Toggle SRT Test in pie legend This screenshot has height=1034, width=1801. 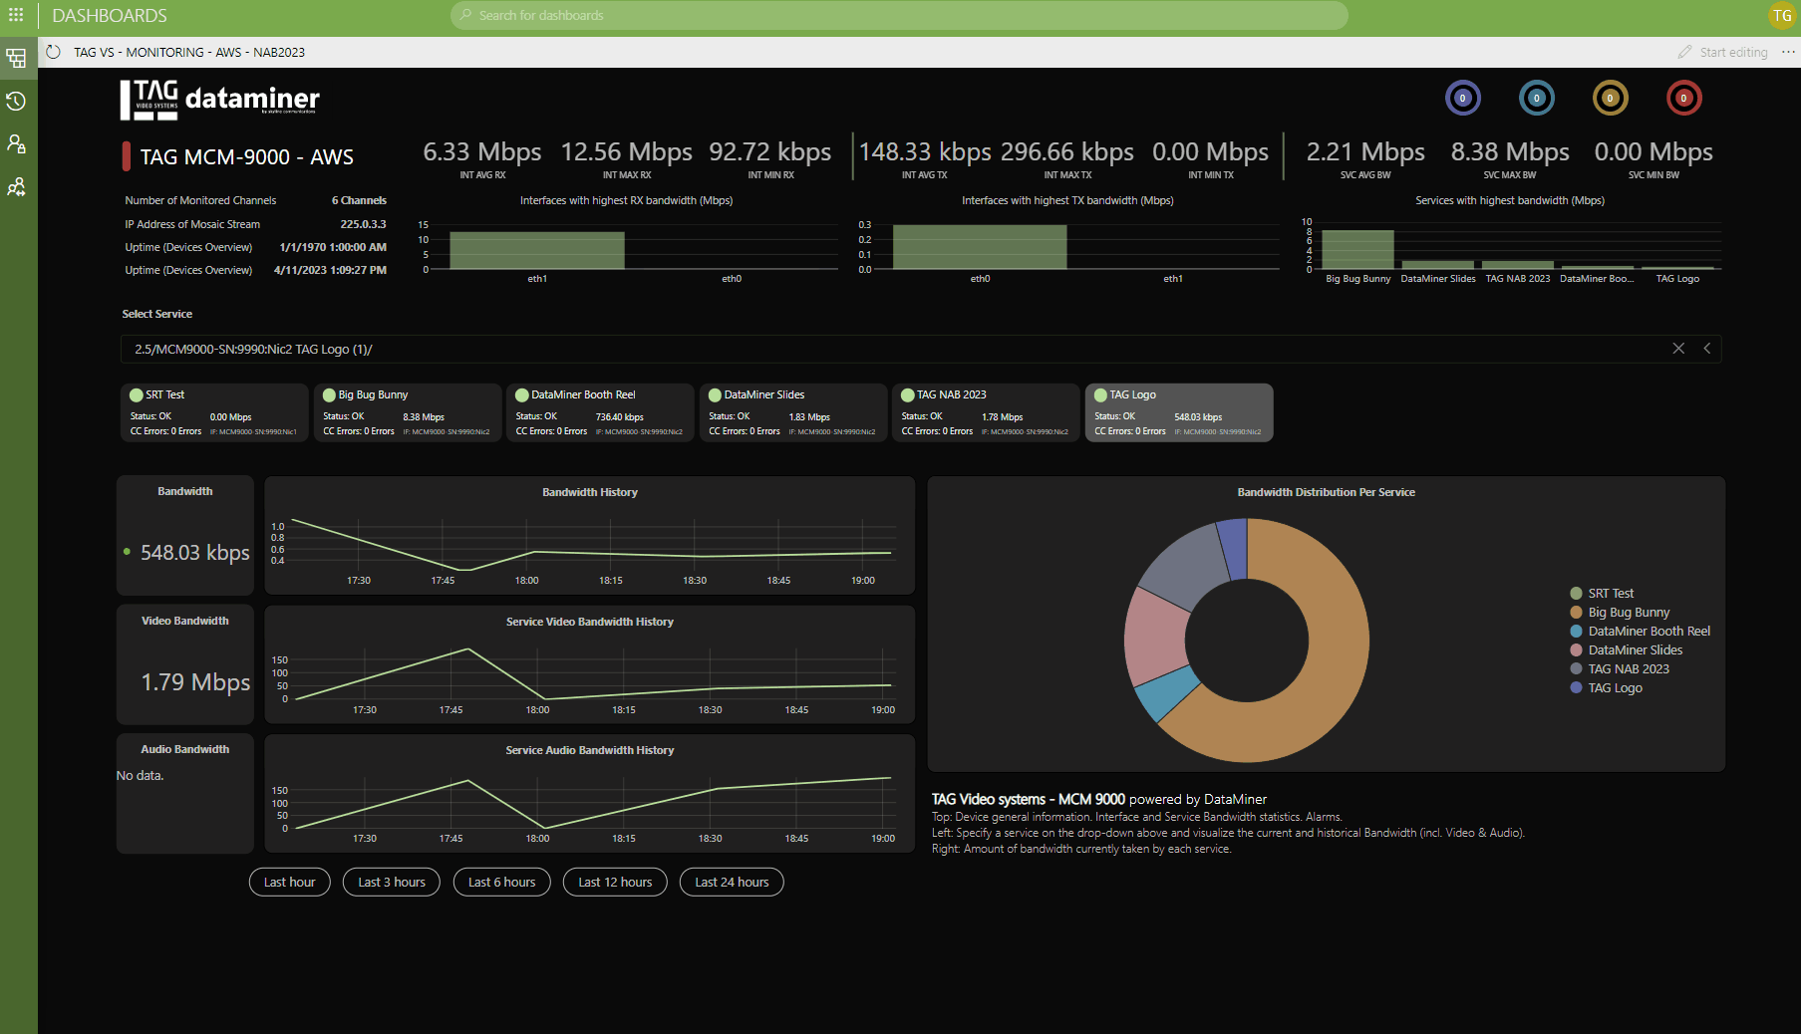[x=1602, y=594]
